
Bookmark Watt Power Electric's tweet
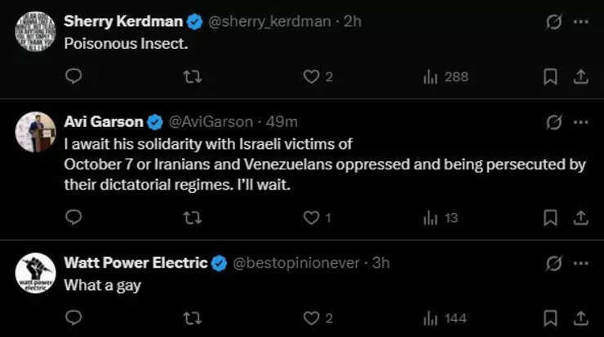[551, 317]
